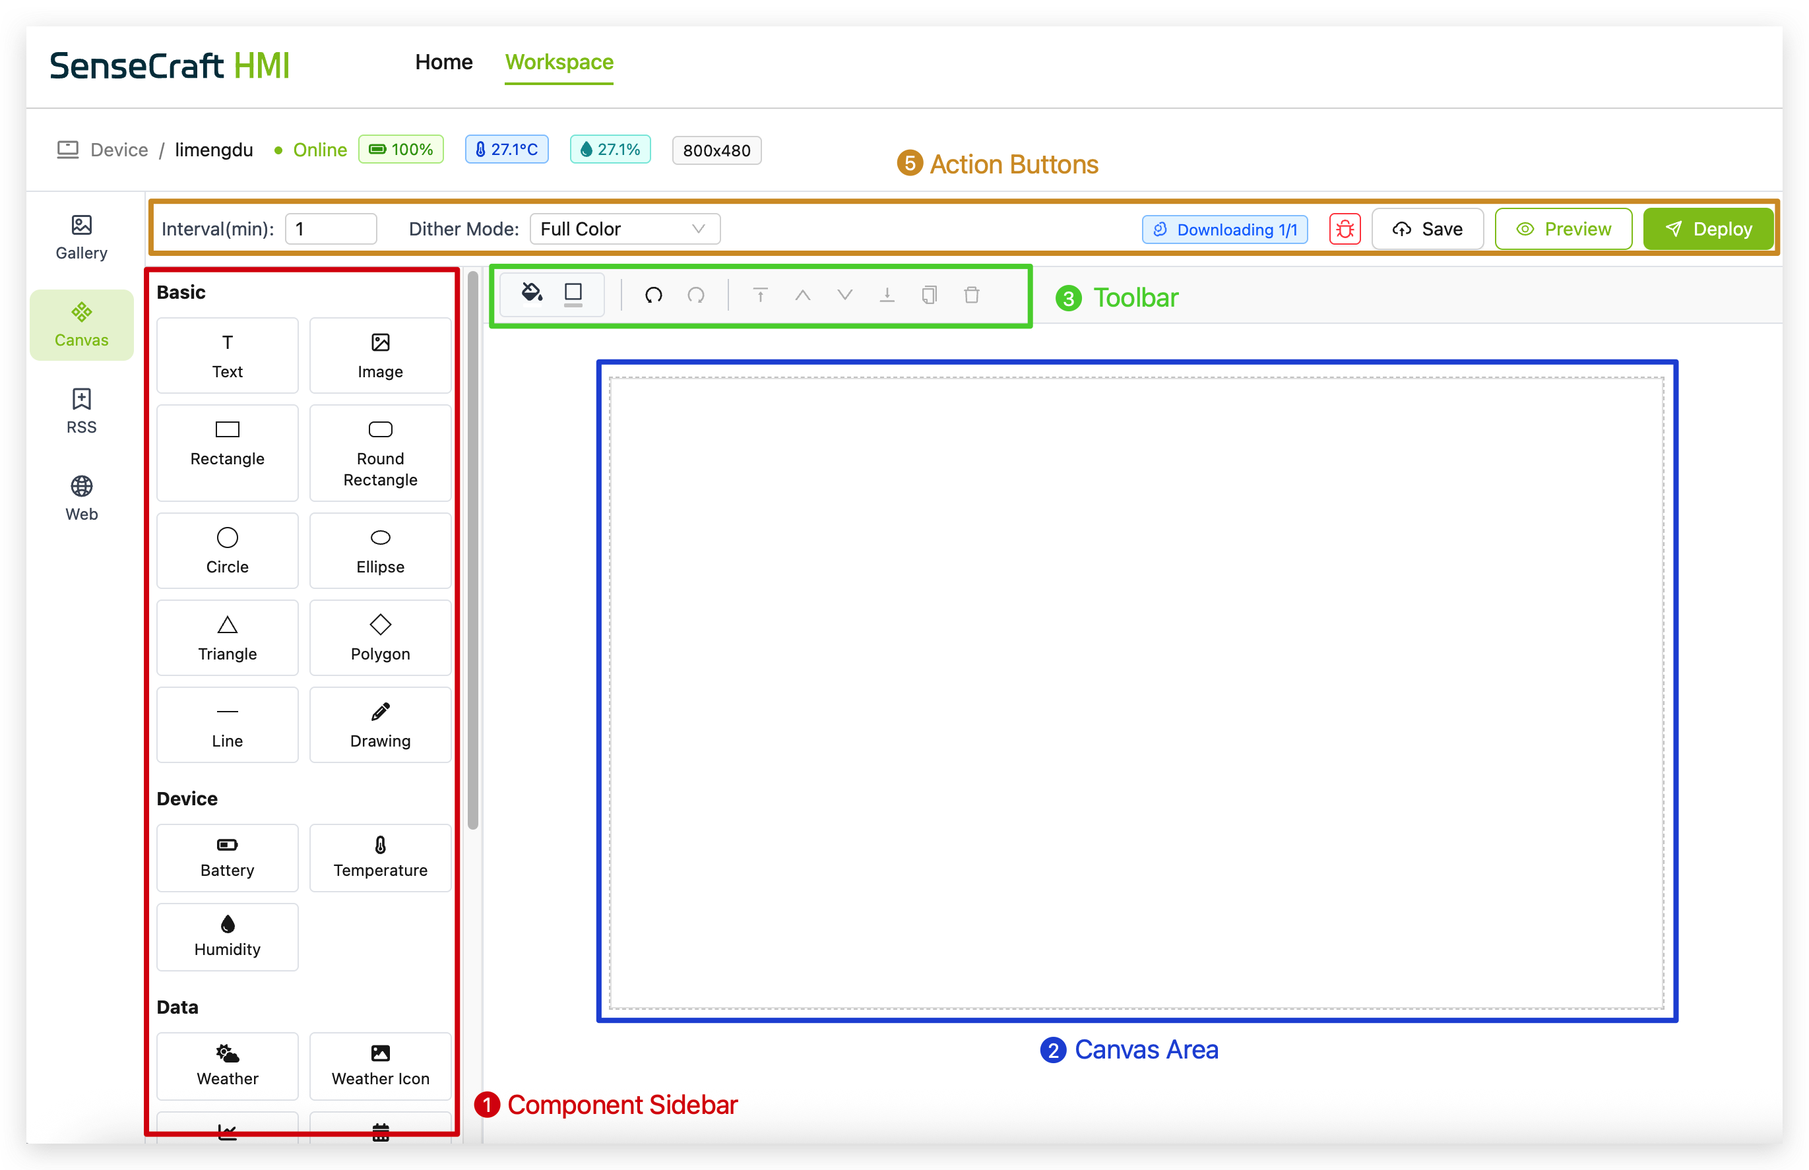The image size is (1809, 1170).
Task: Add the Humidity device component
Action: tap(227, 936)
